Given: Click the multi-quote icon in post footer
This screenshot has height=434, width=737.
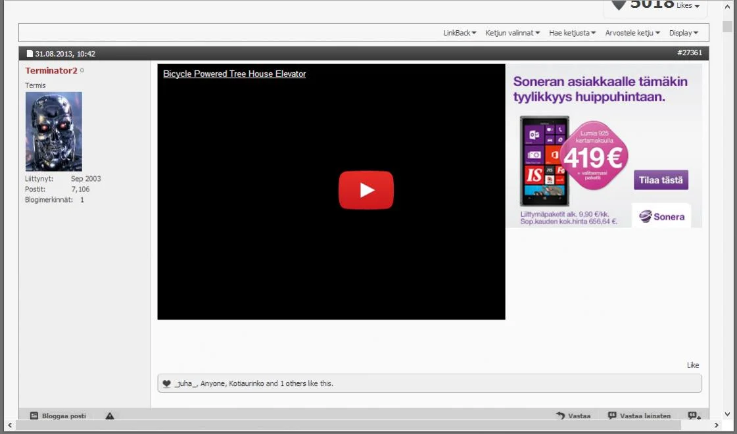Looking at the screenshot, I should (694, 416).
